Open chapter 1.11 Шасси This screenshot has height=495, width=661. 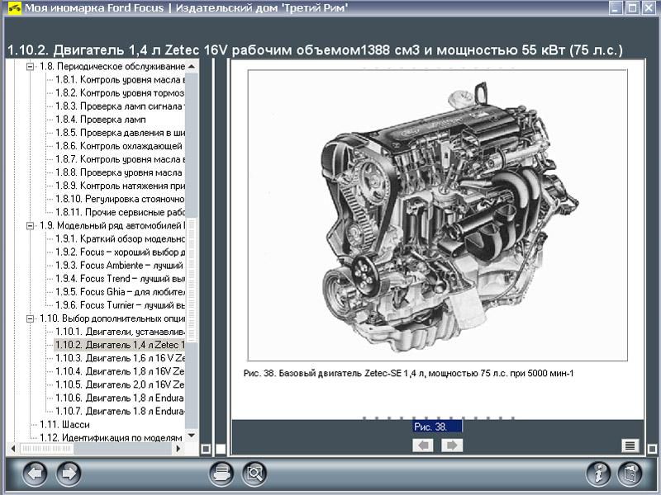tap(64, 424)
